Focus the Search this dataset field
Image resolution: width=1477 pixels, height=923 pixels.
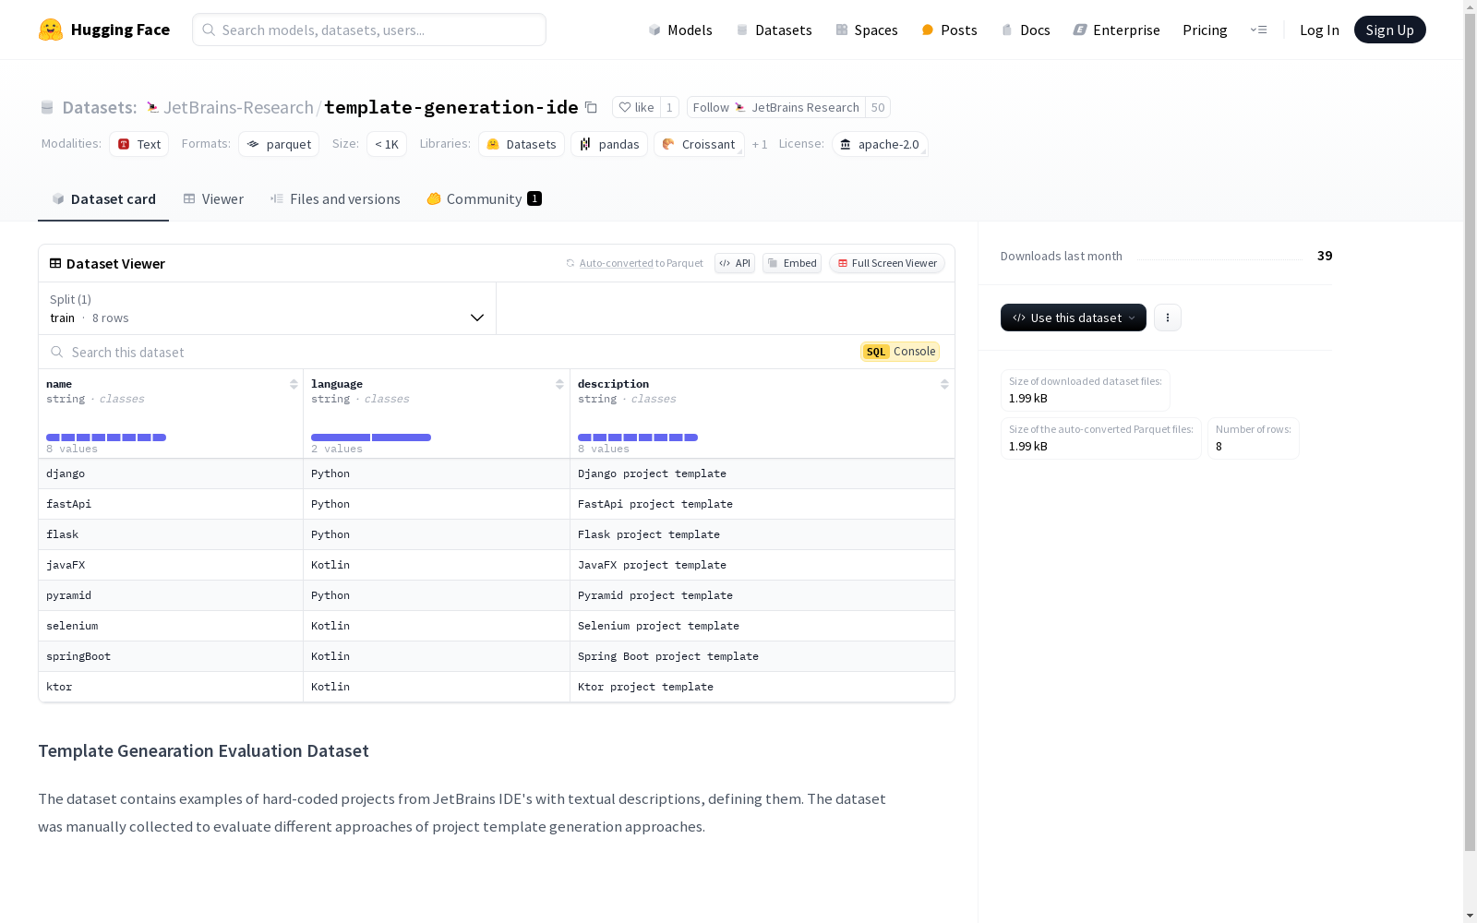pos(452,352)
